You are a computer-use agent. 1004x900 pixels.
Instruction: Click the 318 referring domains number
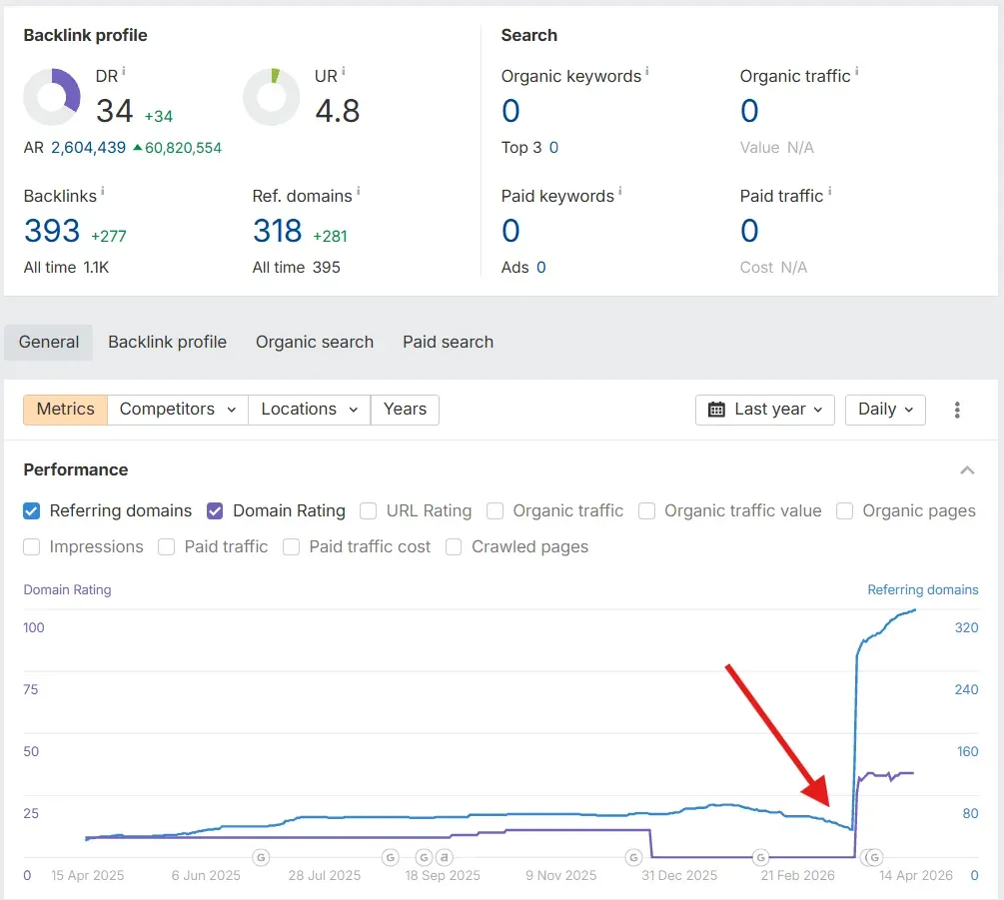tap(278, 231)
